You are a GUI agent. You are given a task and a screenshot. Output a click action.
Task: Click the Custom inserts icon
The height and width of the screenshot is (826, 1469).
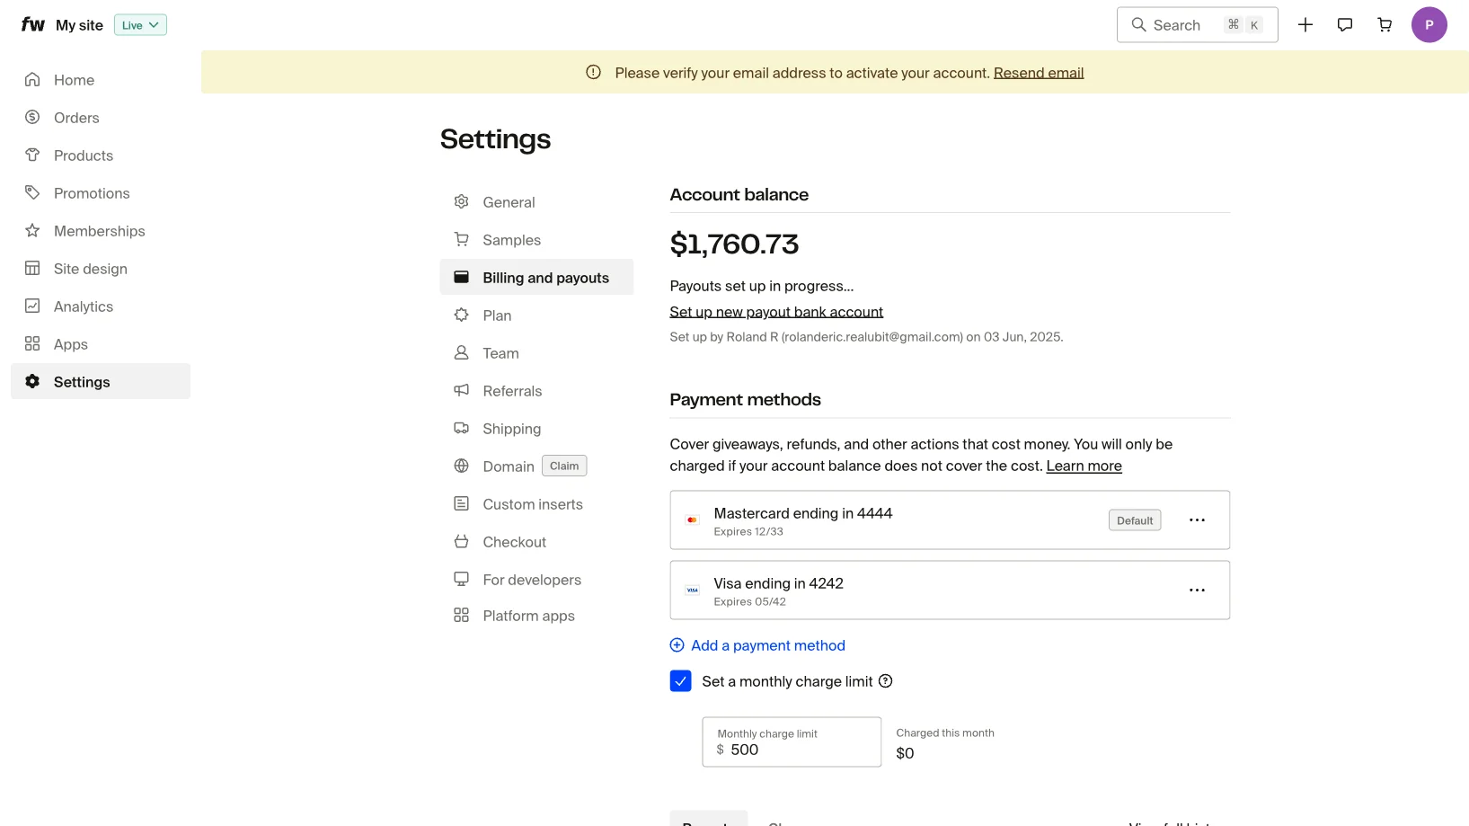pos(461,503)
